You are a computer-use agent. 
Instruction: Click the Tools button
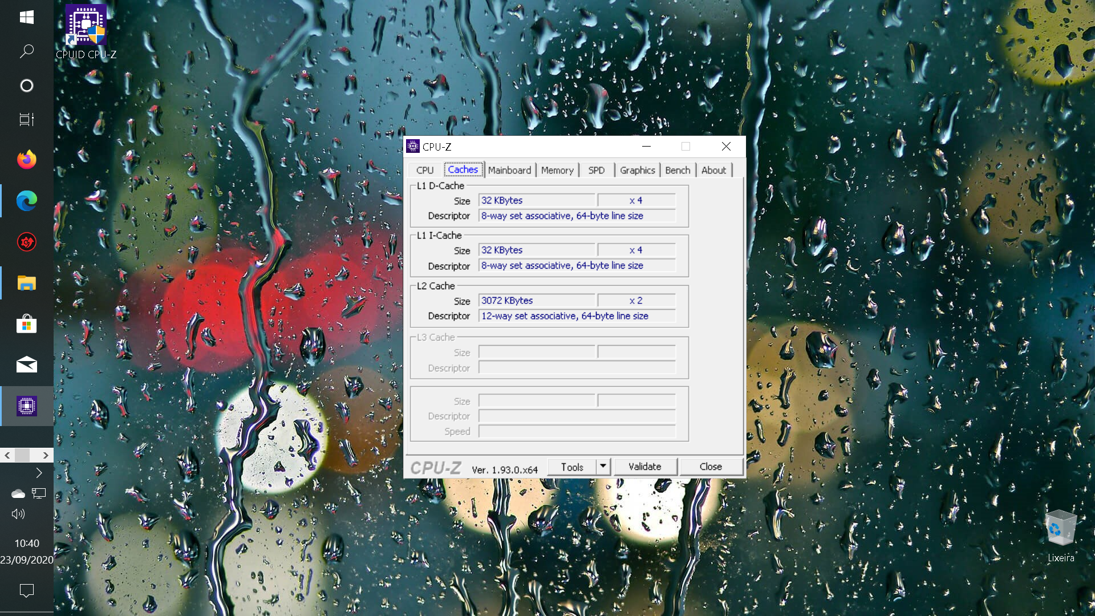pyautogui.click(x=572, y=467)
